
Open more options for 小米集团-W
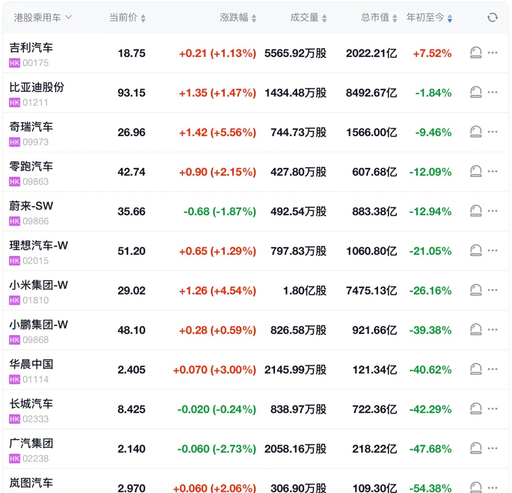(493, 290)
